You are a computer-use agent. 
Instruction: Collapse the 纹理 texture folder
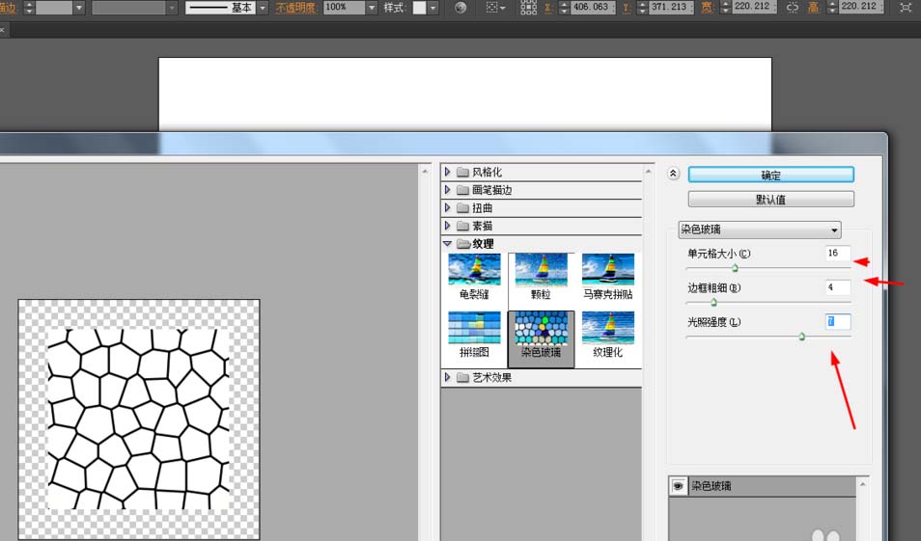pos(448,244)
